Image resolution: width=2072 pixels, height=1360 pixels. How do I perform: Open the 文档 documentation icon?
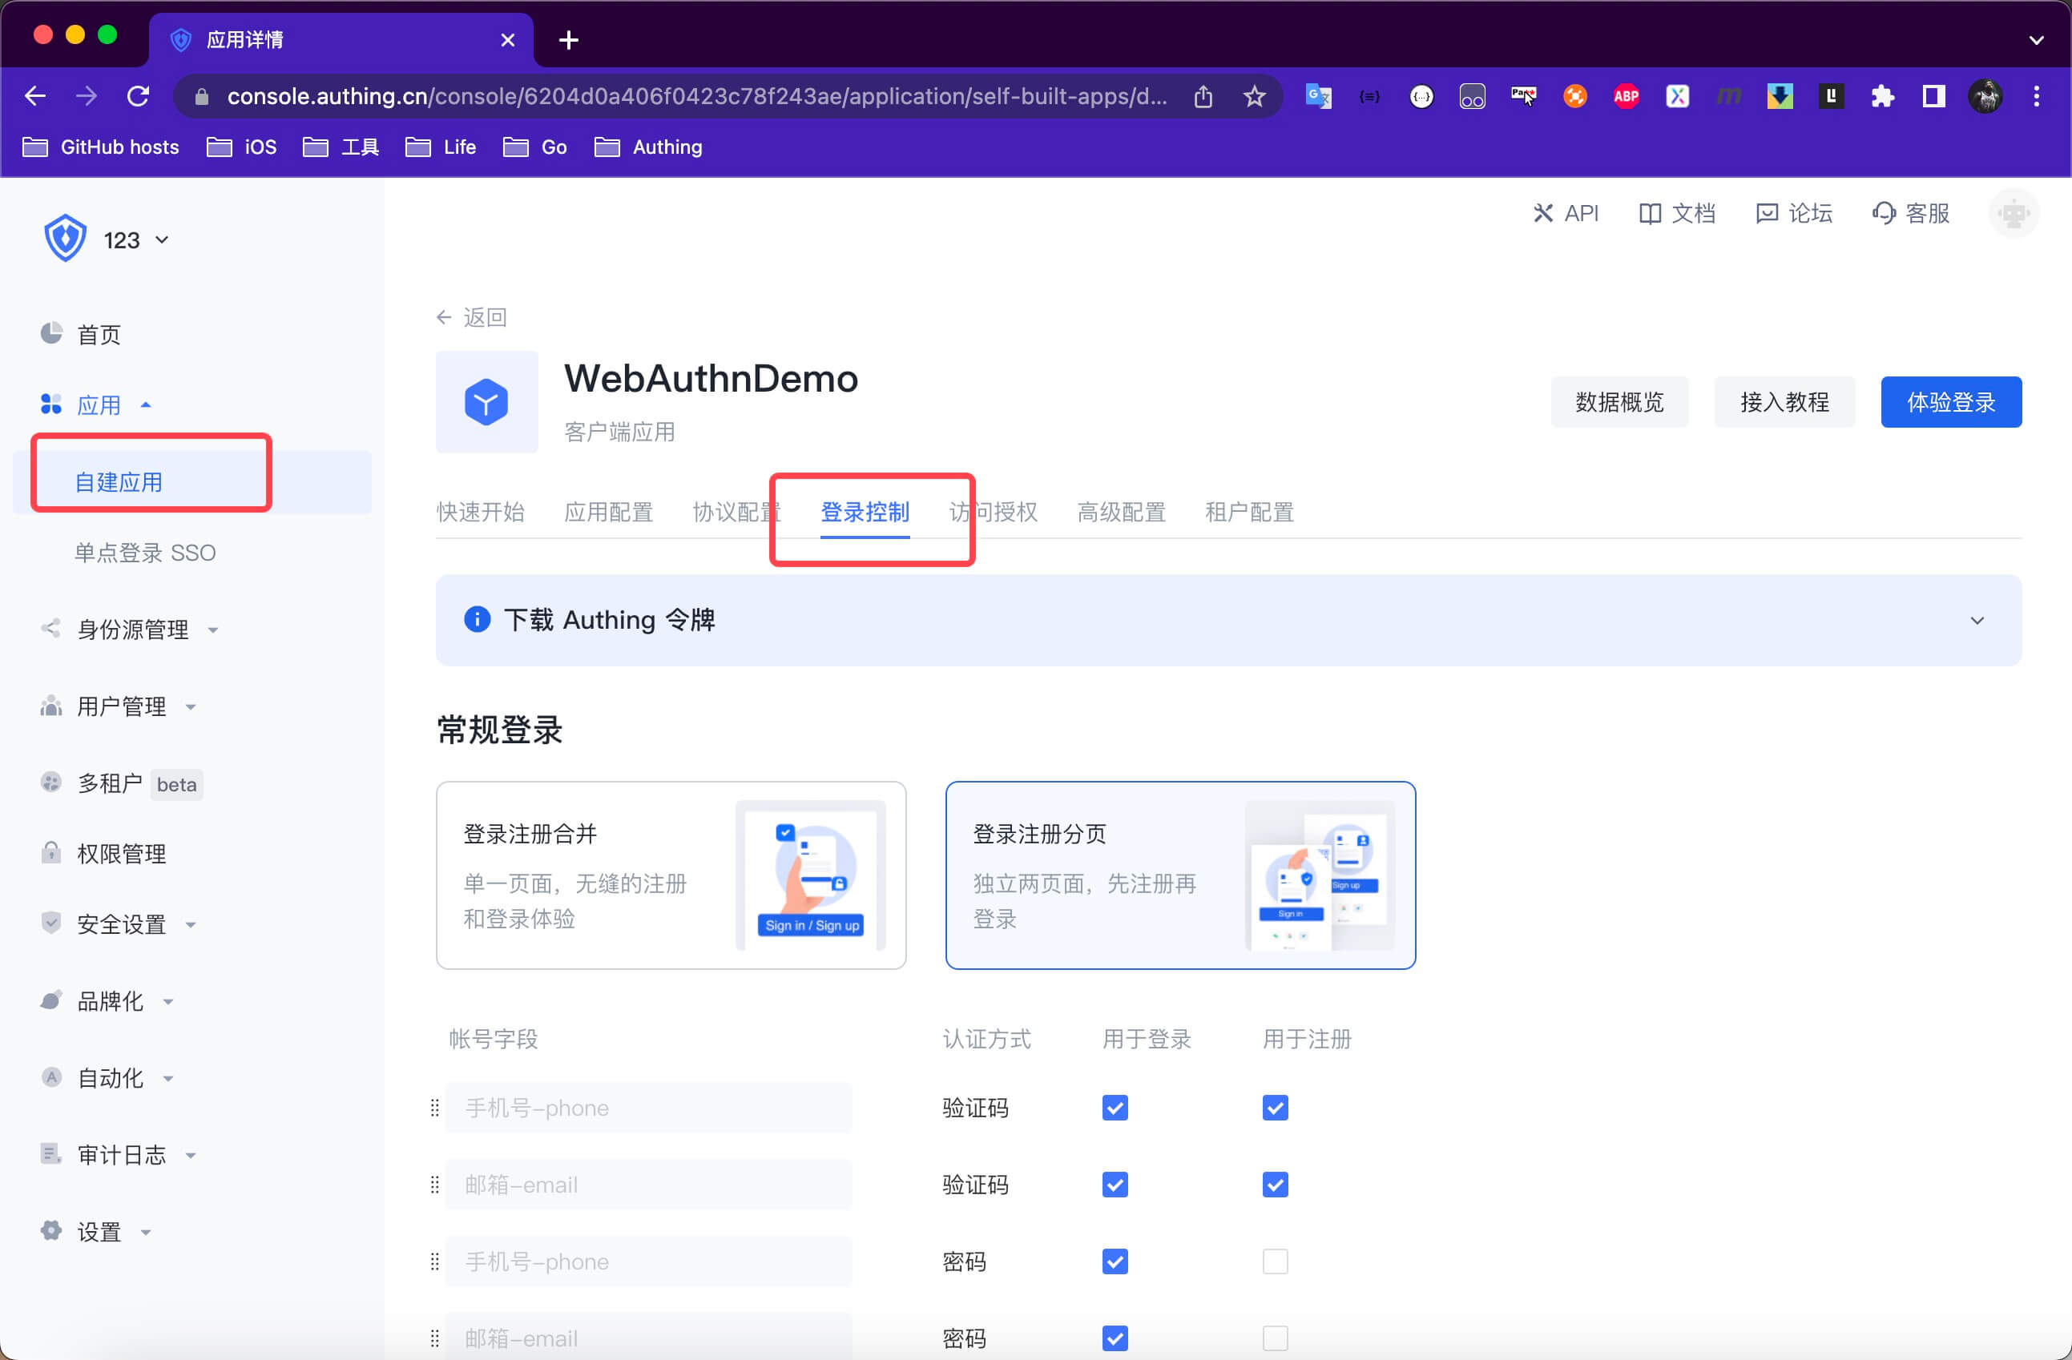[1649, 213]
